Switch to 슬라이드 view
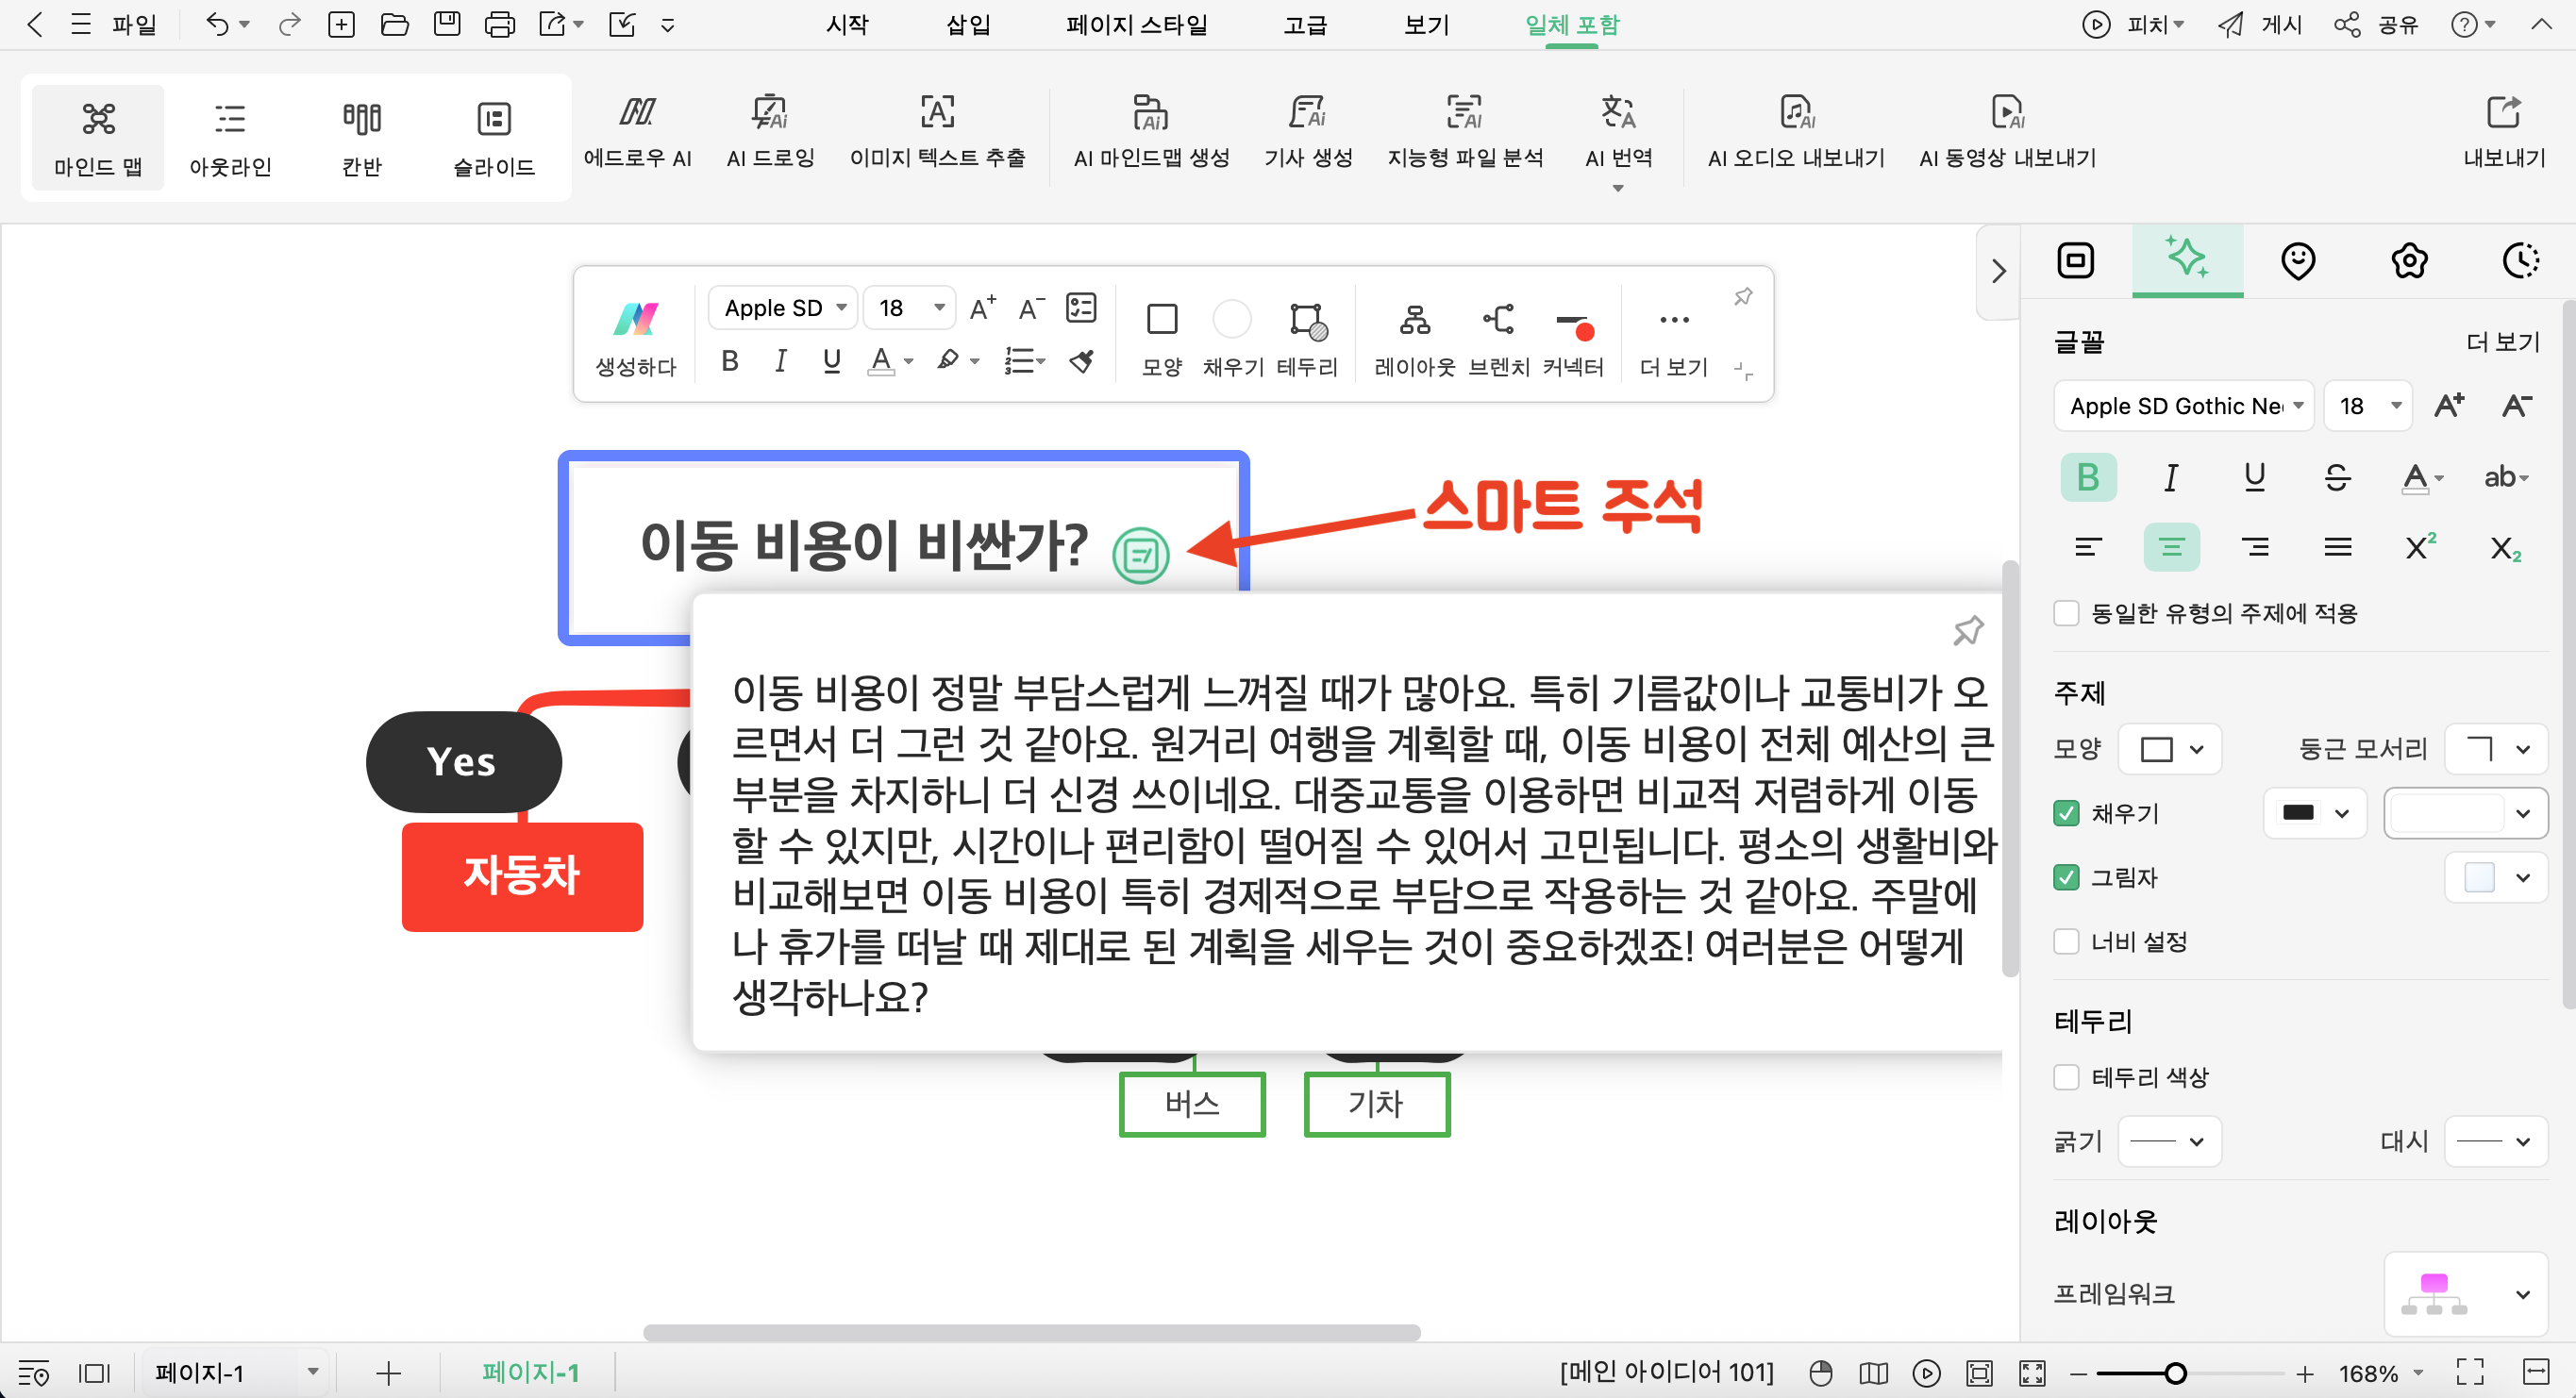2576x1398 pixels. click(493, 138)
